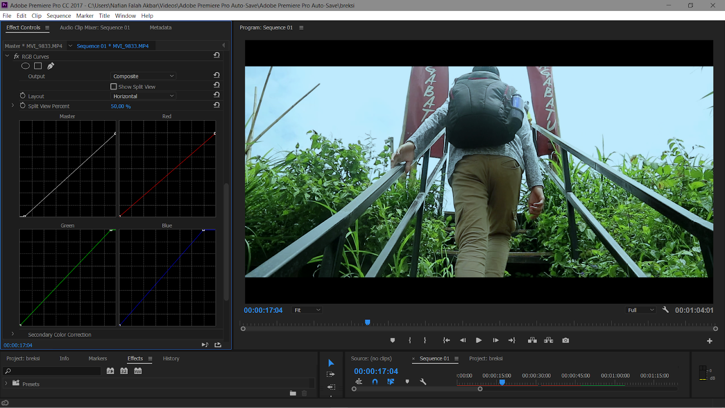Click the Extract icon in the Program monitor
Screen dimensions: 725x408
pos(548,340)
